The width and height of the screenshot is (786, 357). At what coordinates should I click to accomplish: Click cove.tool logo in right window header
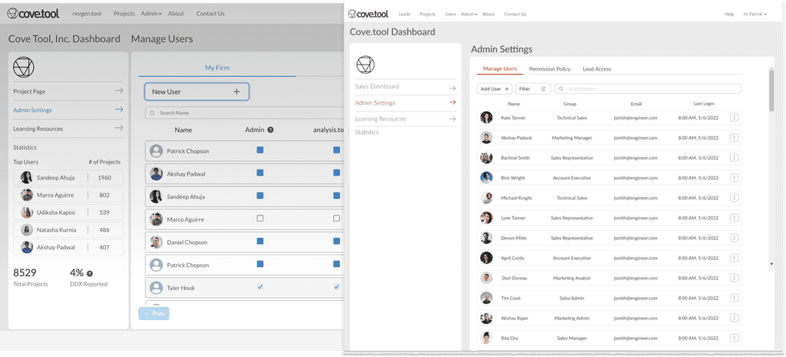368,14
